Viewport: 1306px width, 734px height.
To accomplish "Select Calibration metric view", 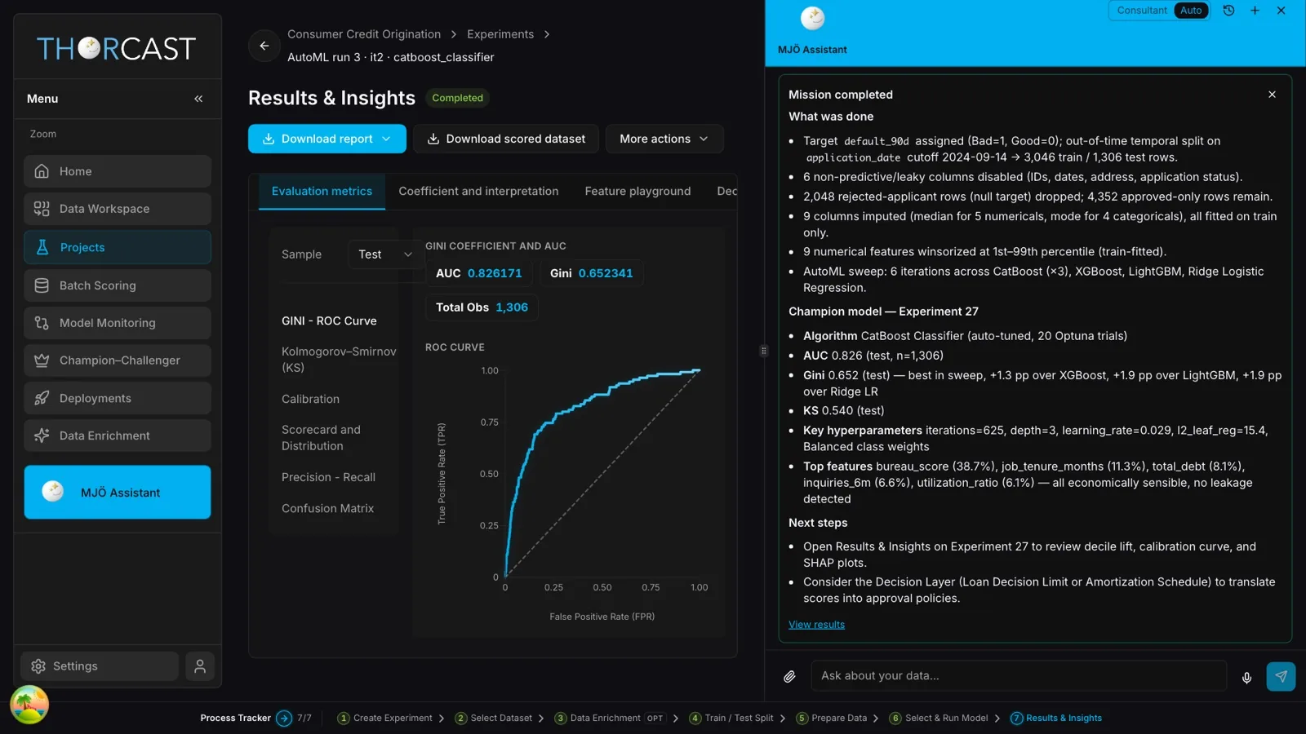I will pyautogui.click(x=310, y=399).
